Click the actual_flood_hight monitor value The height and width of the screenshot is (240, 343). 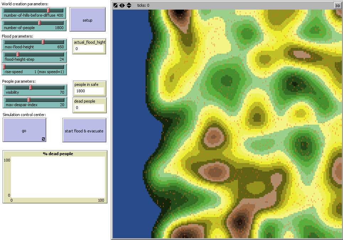click(89, 49)
